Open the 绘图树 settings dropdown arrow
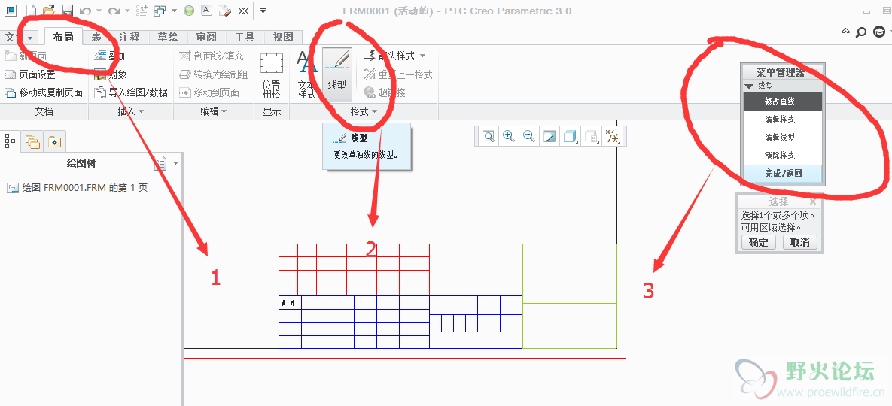This screenshot has width=892, height=406. 175,164
